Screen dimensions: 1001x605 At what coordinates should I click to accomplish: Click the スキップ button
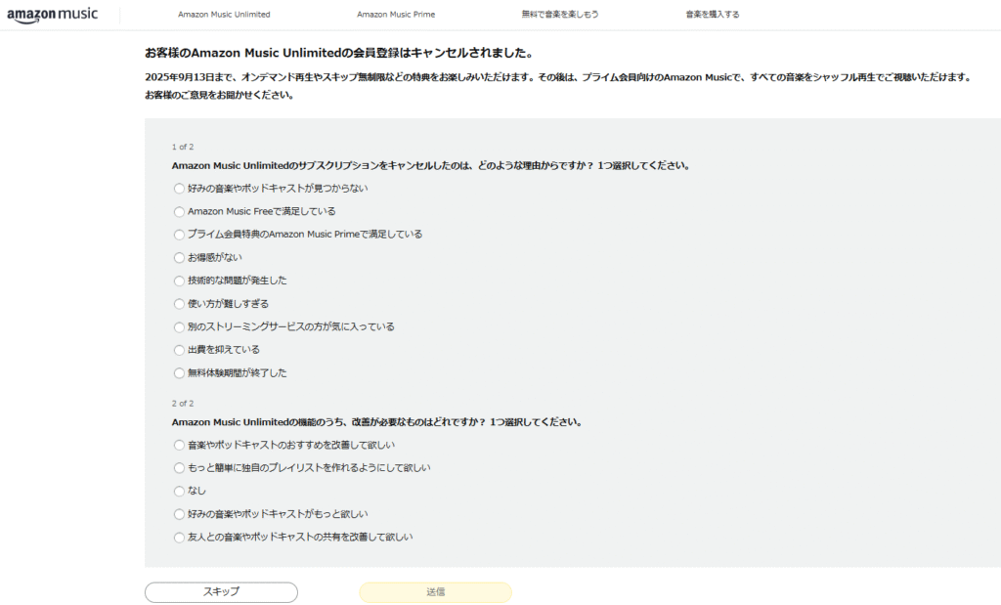(222, 592)
